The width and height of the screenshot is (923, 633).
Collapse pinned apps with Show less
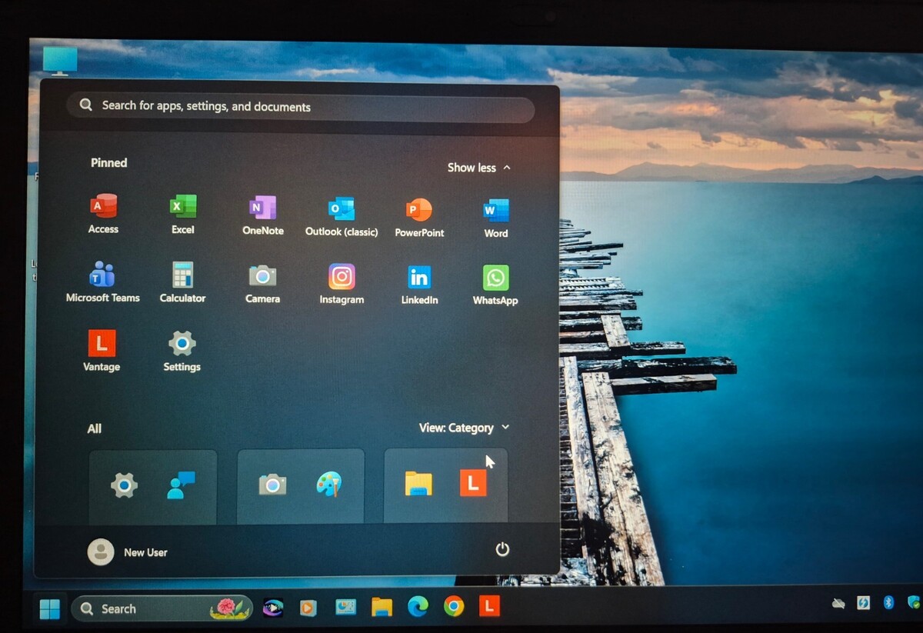click(x=478, y=167)
